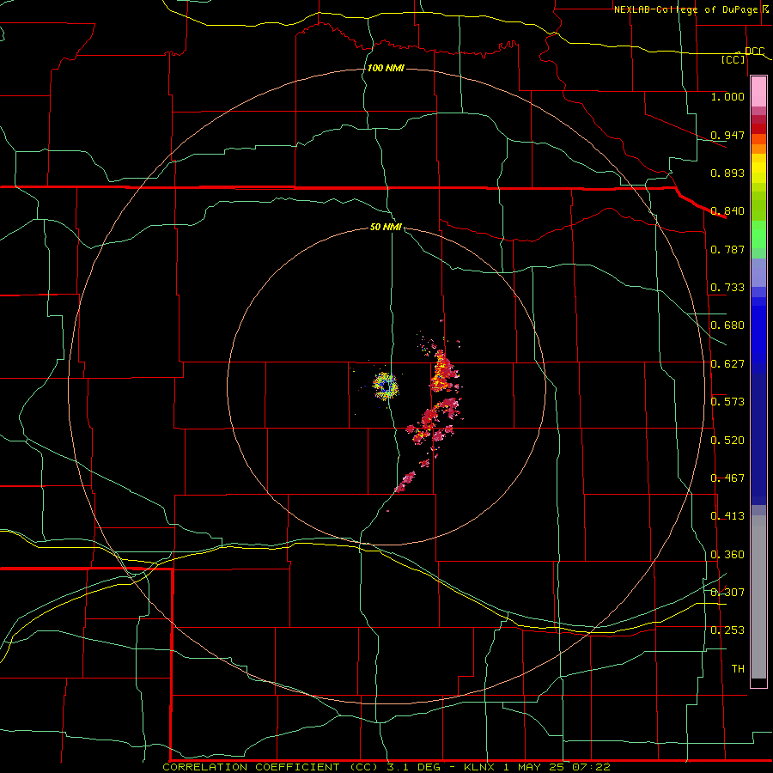Click the circular clutter echo at radar center
773x773 pixels.
point(385,386)
